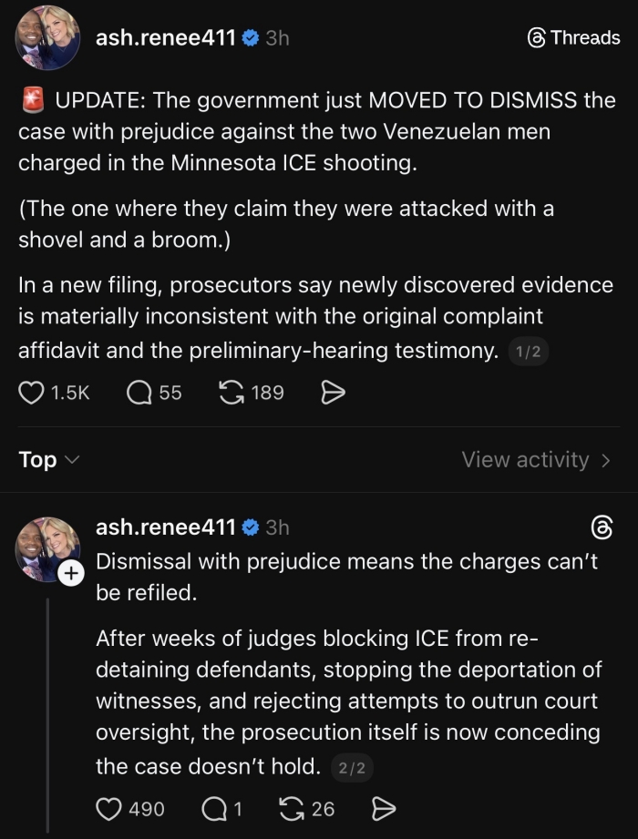Tap the top post's profile picture
The width and height of the screenshot is (638, 839).
point(47,40)
